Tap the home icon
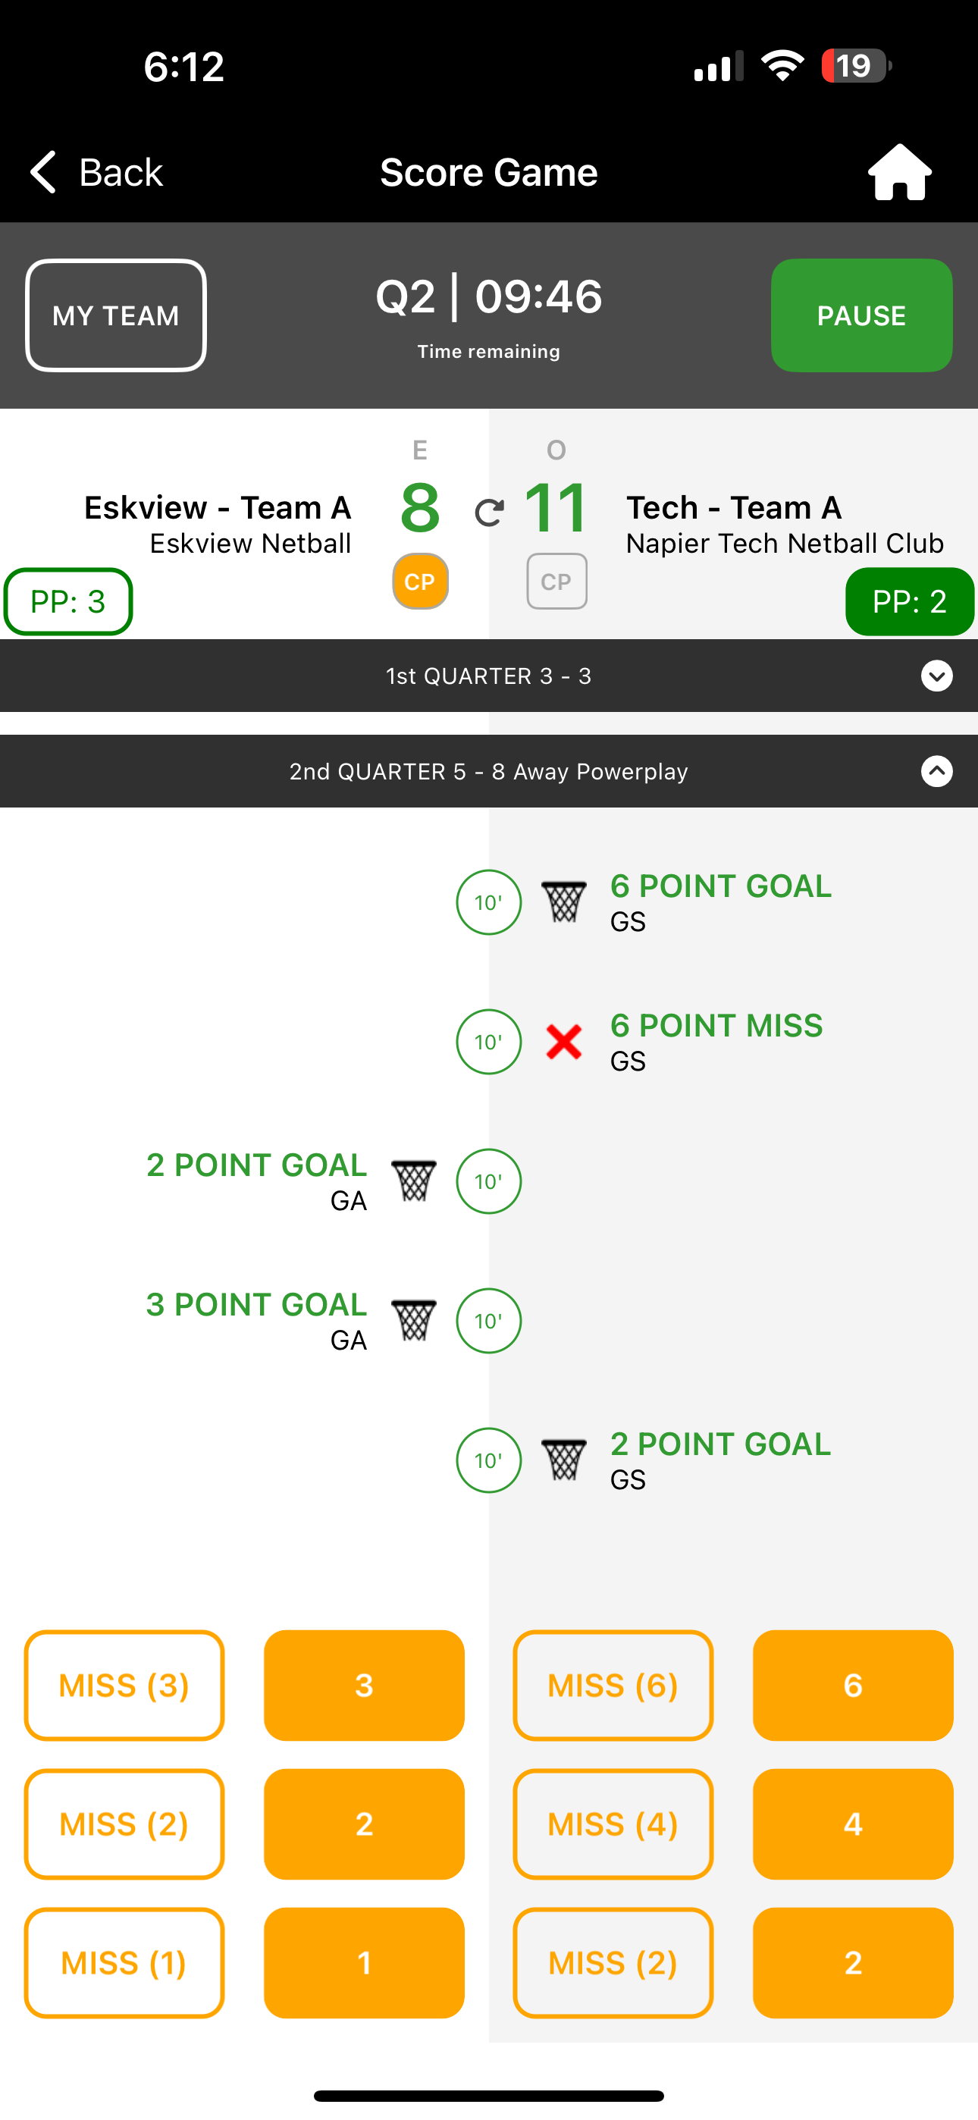Image resolution: width=978 pixels, height=2120 pixels. click(x=899, y=173)
